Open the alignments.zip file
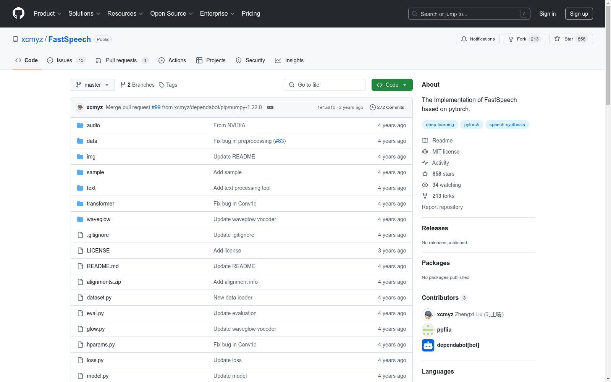The width and height of the screenshot is (611, 382). click(x=104, y=282)
